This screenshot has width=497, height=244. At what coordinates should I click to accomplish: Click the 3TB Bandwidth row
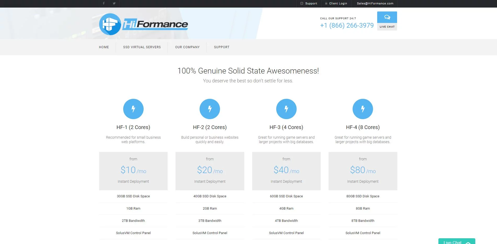[210, 221]
